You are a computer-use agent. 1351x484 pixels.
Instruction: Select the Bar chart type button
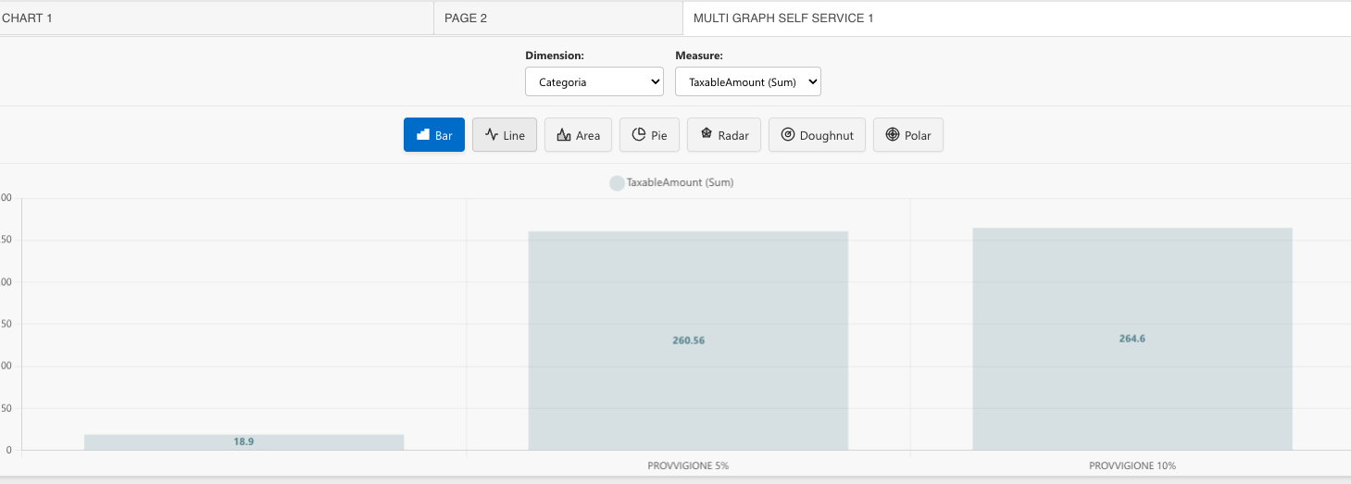coord(434,135)
